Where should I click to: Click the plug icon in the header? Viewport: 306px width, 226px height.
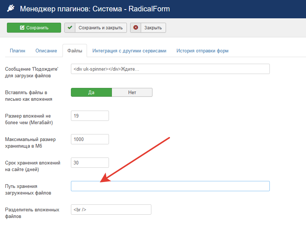(x=11, y=9)
